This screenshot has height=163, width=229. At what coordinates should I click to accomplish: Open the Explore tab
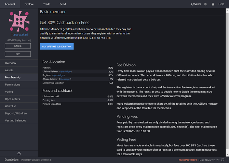tap(29, 4)
